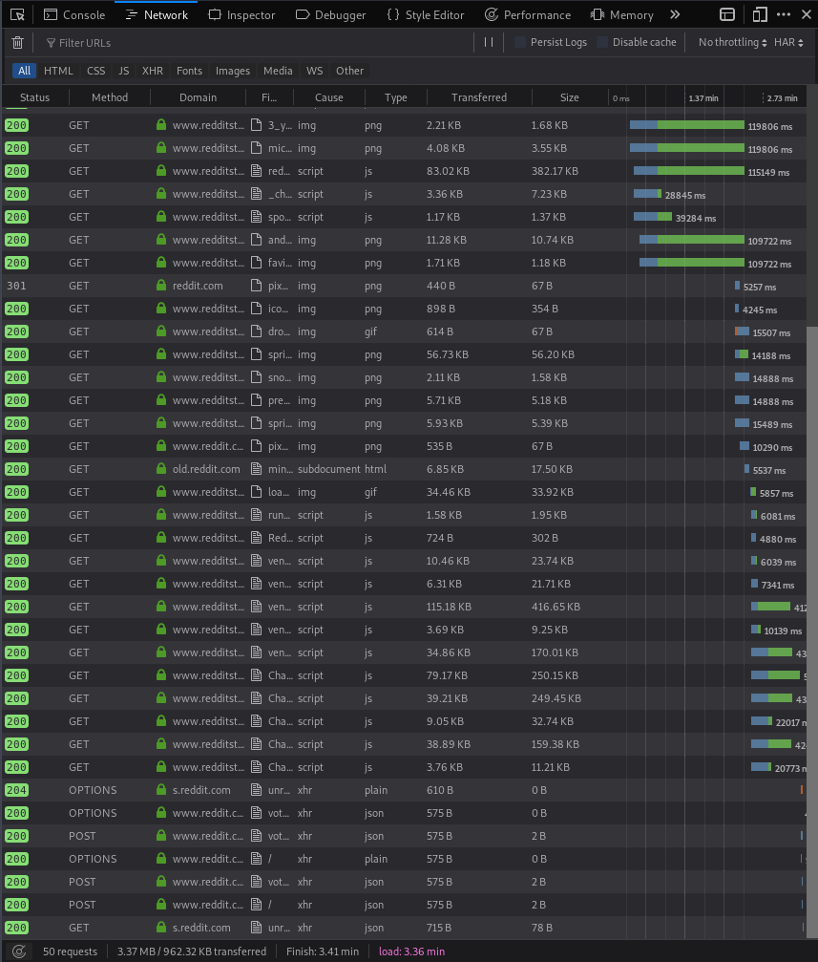Viewport: 818px width, 962px height.
Task: Sort by the Status column header
Action: tap(35, 97)
